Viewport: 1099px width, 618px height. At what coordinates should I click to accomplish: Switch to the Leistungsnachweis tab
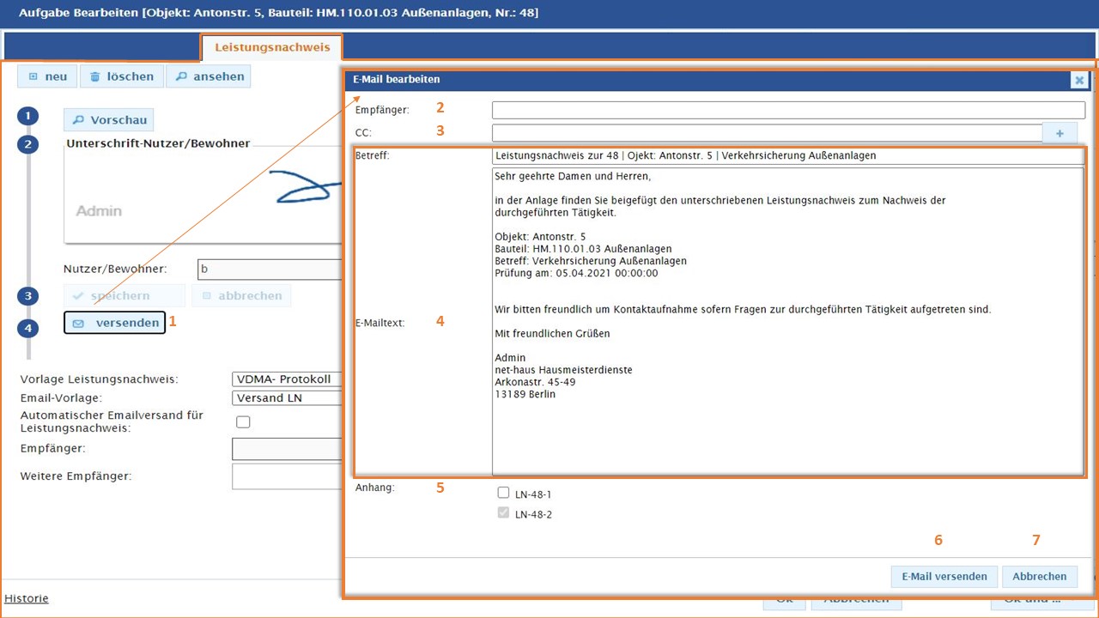271,47
